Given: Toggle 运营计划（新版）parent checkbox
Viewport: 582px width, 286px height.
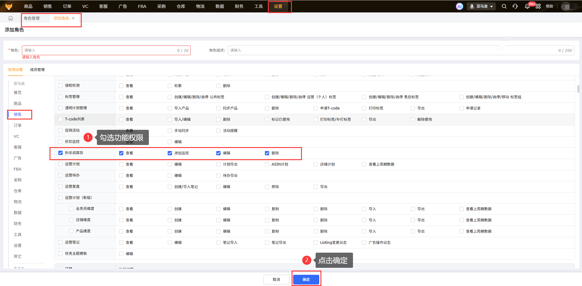Looking at the screenshot, I should [x=60, y=198].
